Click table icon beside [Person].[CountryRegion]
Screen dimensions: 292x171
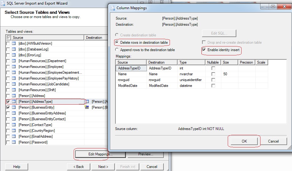[x=14, y=131]
